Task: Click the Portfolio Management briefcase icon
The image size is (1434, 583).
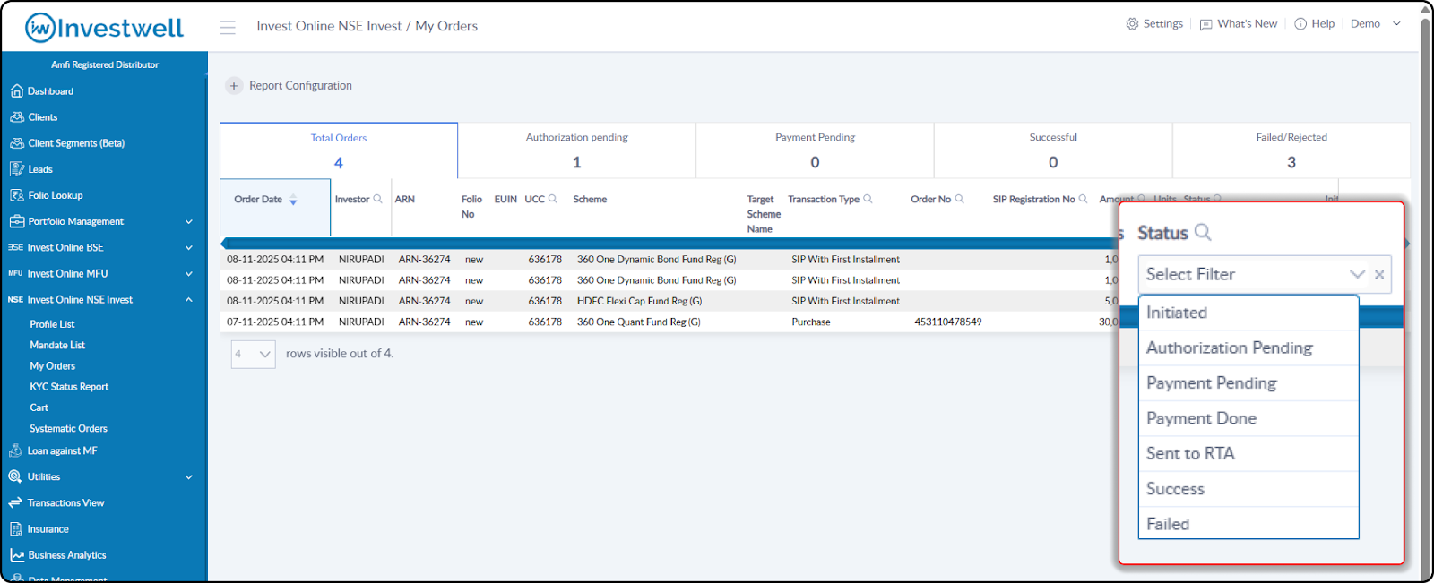Action: [16, 221]
